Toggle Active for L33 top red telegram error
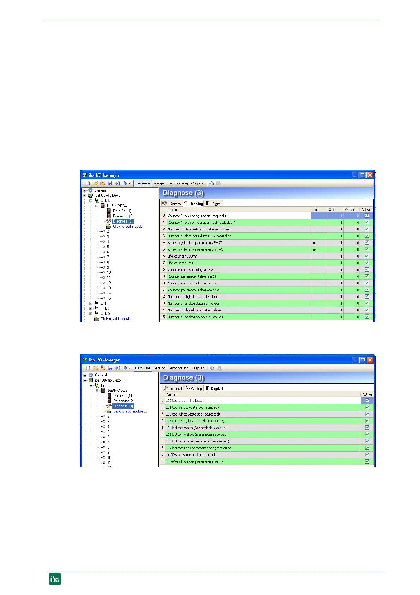420x595 pixels. coord(367,421)
